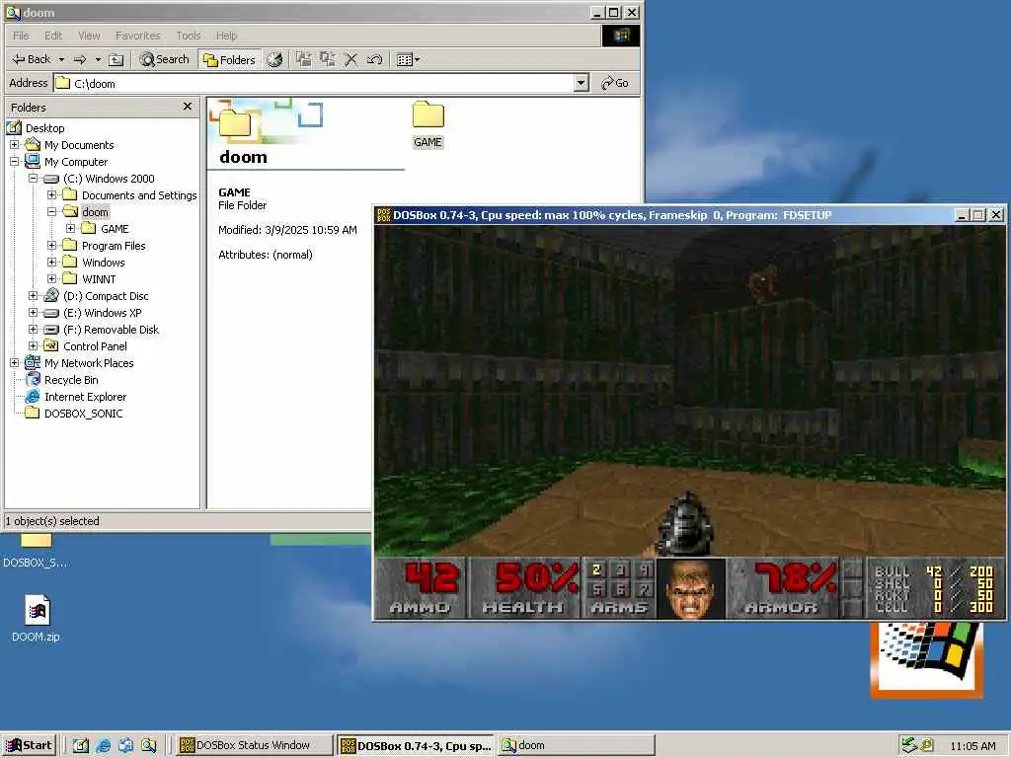This screenshot has height=758, width=1011.
Task: Select the Move To toolbar icon
Action: pyautogui.click(x=304, y=59)
